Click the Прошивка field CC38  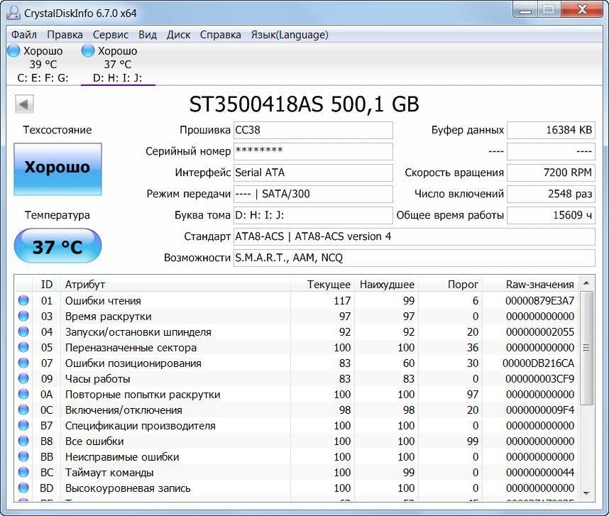coord(313,130)
